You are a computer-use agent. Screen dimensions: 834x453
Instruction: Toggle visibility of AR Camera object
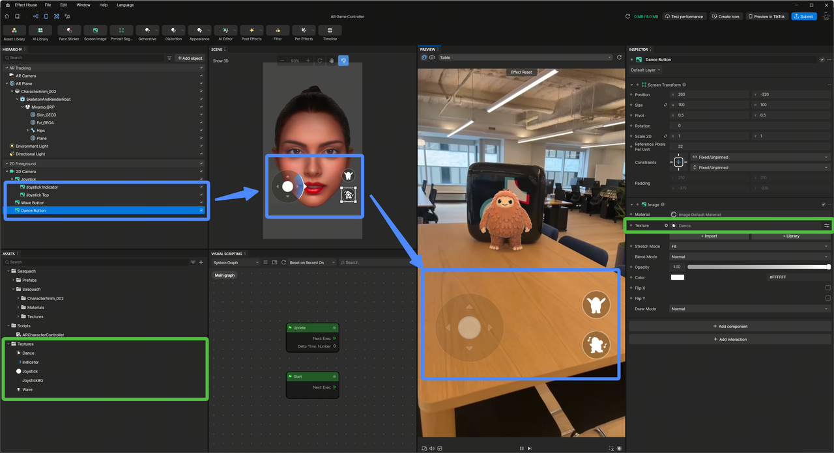(201, 75)
